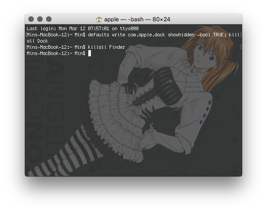Close the Terminal window
Image resolution: width=267 pixels, height=212 pixels.
click(x=31, y=19)
